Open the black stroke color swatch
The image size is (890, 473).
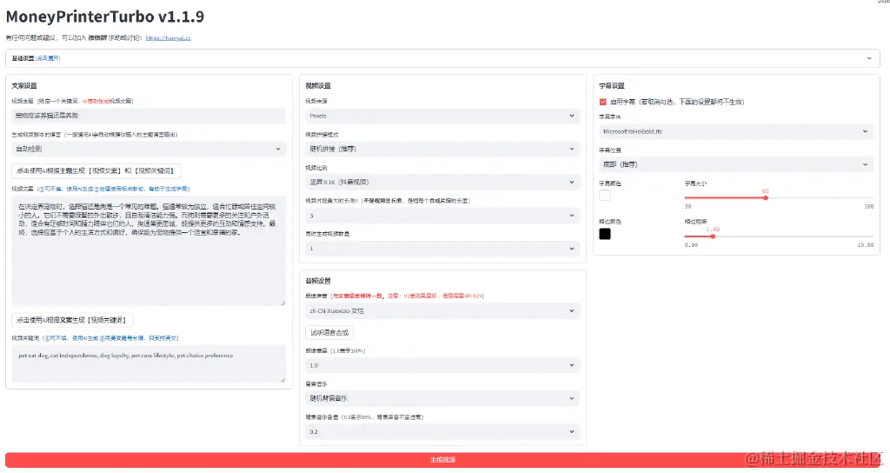[605, 234]
